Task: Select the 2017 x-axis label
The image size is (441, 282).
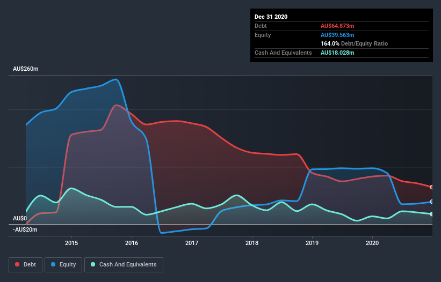Action: pos(192,243)
